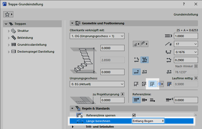Screen dimensions: 202x129
Task: Click the tread depth icon
Action: point(169,60)
